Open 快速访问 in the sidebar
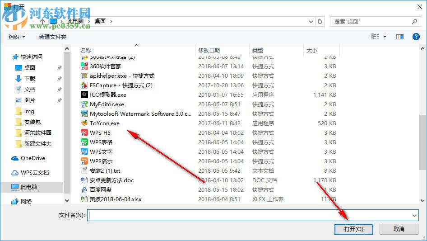The width and height of the screenshot is (427, 241). pyautogui.click(x=27, y=57)
